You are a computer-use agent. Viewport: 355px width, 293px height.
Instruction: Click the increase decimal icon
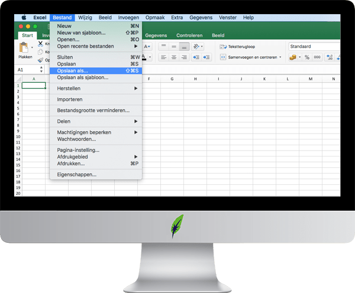click(x=330, y=57)
